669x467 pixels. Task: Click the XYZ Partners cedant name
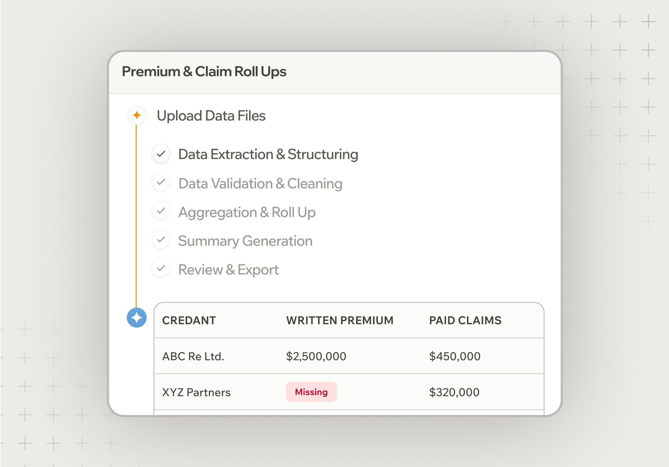point(196,392)
